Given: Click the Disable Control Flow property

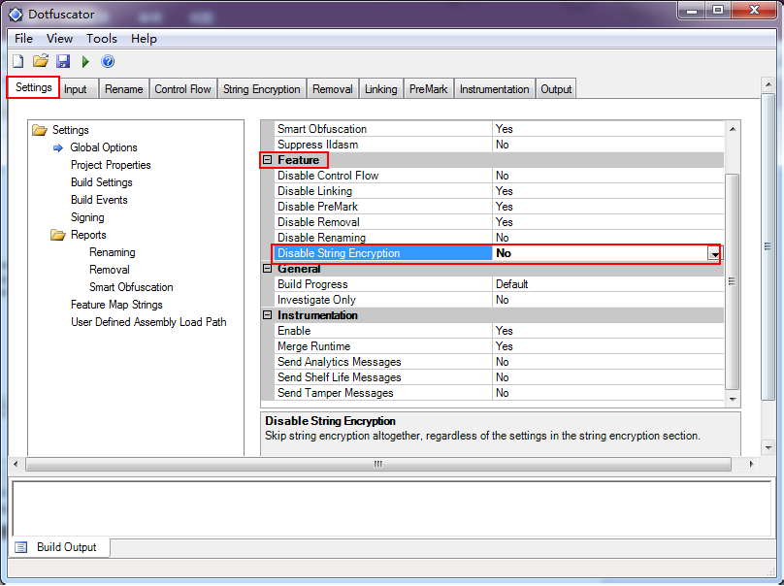Looking at the screenshot, I should (499, 176).
